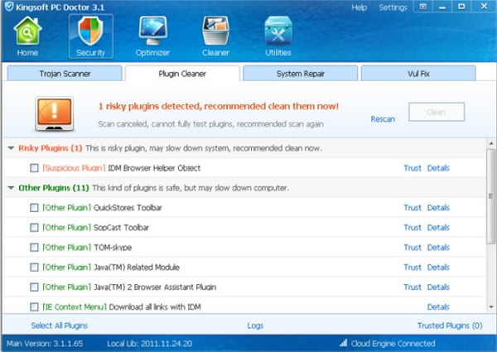This screenshot has height=352, width=497.
Task: View Details for SopCast Toolbar
Action: pyautogui.click(x=438, y=228)
